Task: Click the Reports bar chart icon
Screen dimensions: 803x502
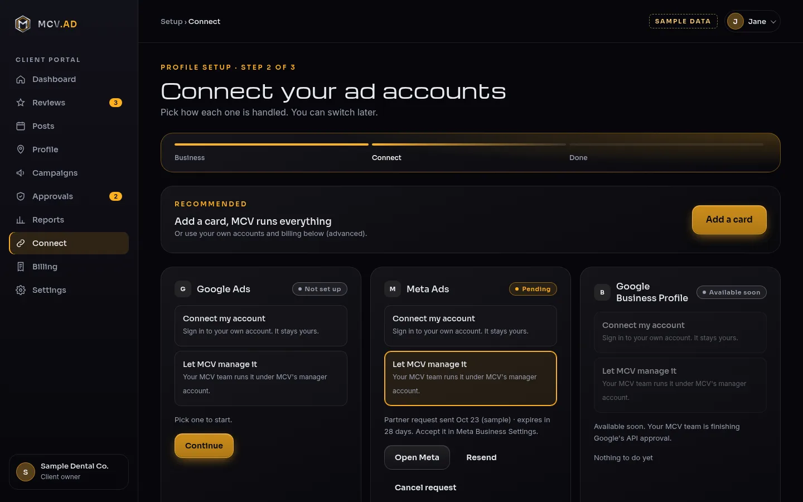Action: click(21, 220)
